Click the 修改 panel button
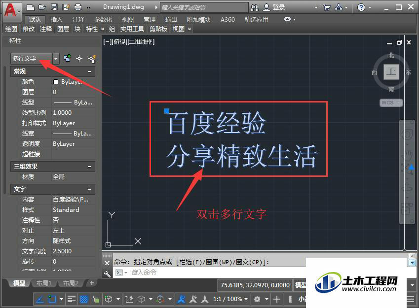419x308 pixels. pyautogui.click(x=29, y=29)
